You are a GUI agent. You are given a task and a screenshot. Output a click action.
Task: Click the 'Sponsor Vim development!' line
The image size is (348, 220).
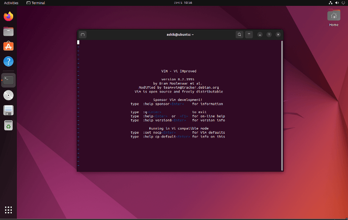(178, 100)
